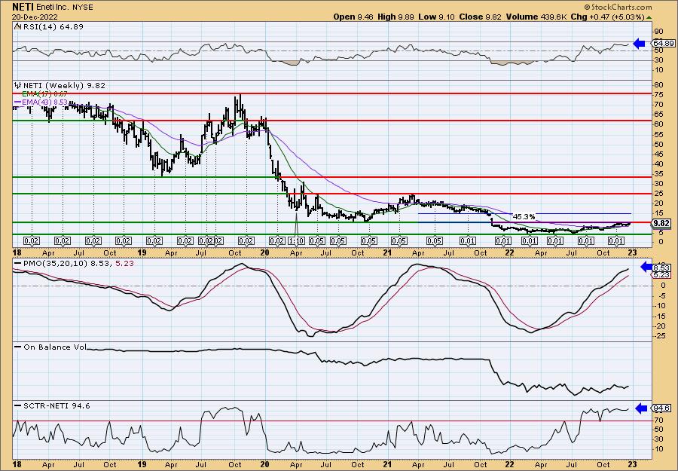Click the purple legend dash before EMA(43)
Screen dimensions: 678x471
tap(17, 102)
